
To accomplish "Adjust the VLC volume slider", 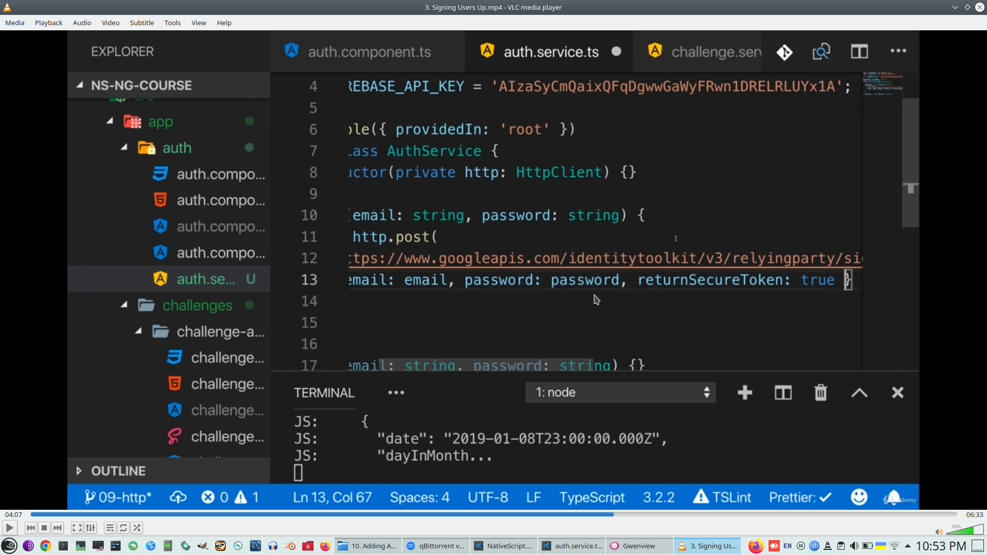I will 964,530.
